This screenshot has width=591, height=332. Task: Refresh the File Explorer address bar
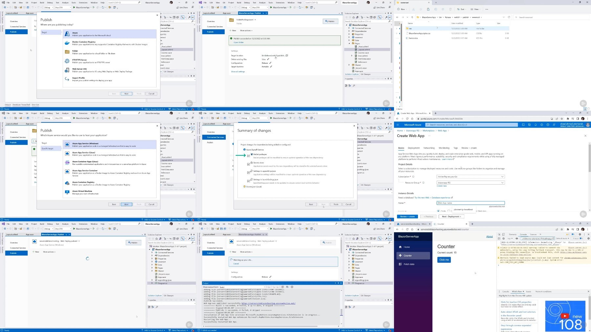509,17
